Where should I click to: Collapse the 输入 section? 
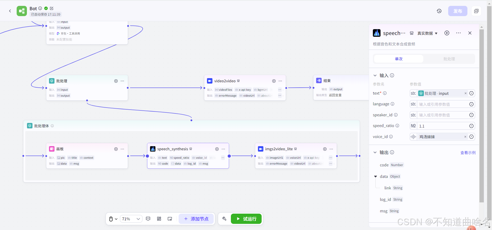pos(375,76)
